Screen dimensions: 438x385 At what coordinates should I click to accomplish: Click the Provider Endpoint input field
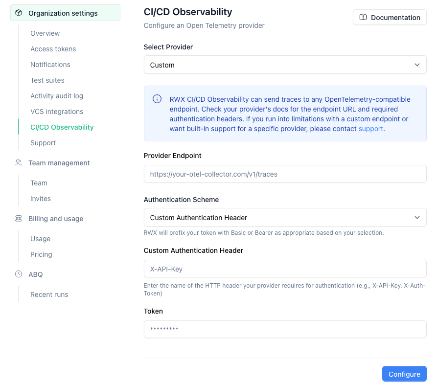point(285,174)
